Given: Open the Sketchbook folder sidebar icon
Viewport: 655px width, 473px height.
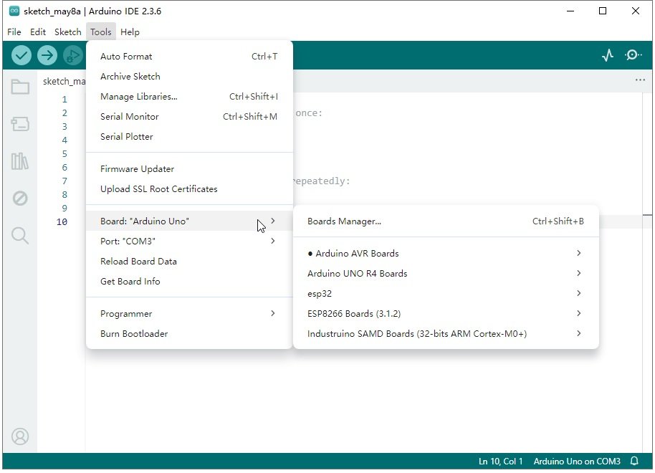Looking at the screenshot, I should tap(20, 87).
